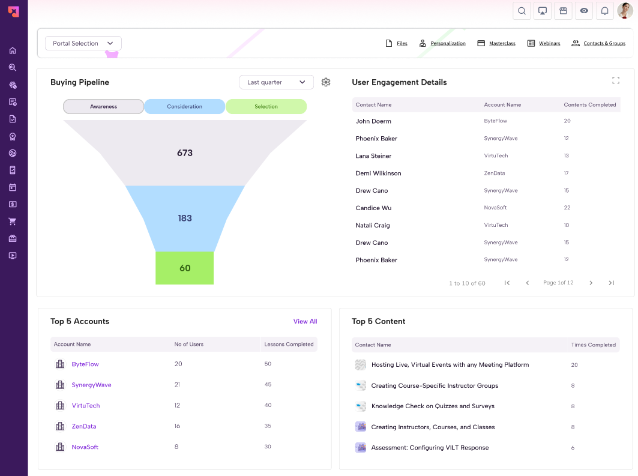Open the Home icon in the sidebar
This screenshot has width=638, height=476.
pyautogui.click(x=13, y=50)
